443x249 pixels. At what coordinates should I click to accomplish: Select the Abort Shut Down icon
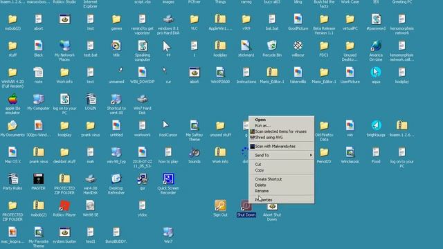coord(272,211)
